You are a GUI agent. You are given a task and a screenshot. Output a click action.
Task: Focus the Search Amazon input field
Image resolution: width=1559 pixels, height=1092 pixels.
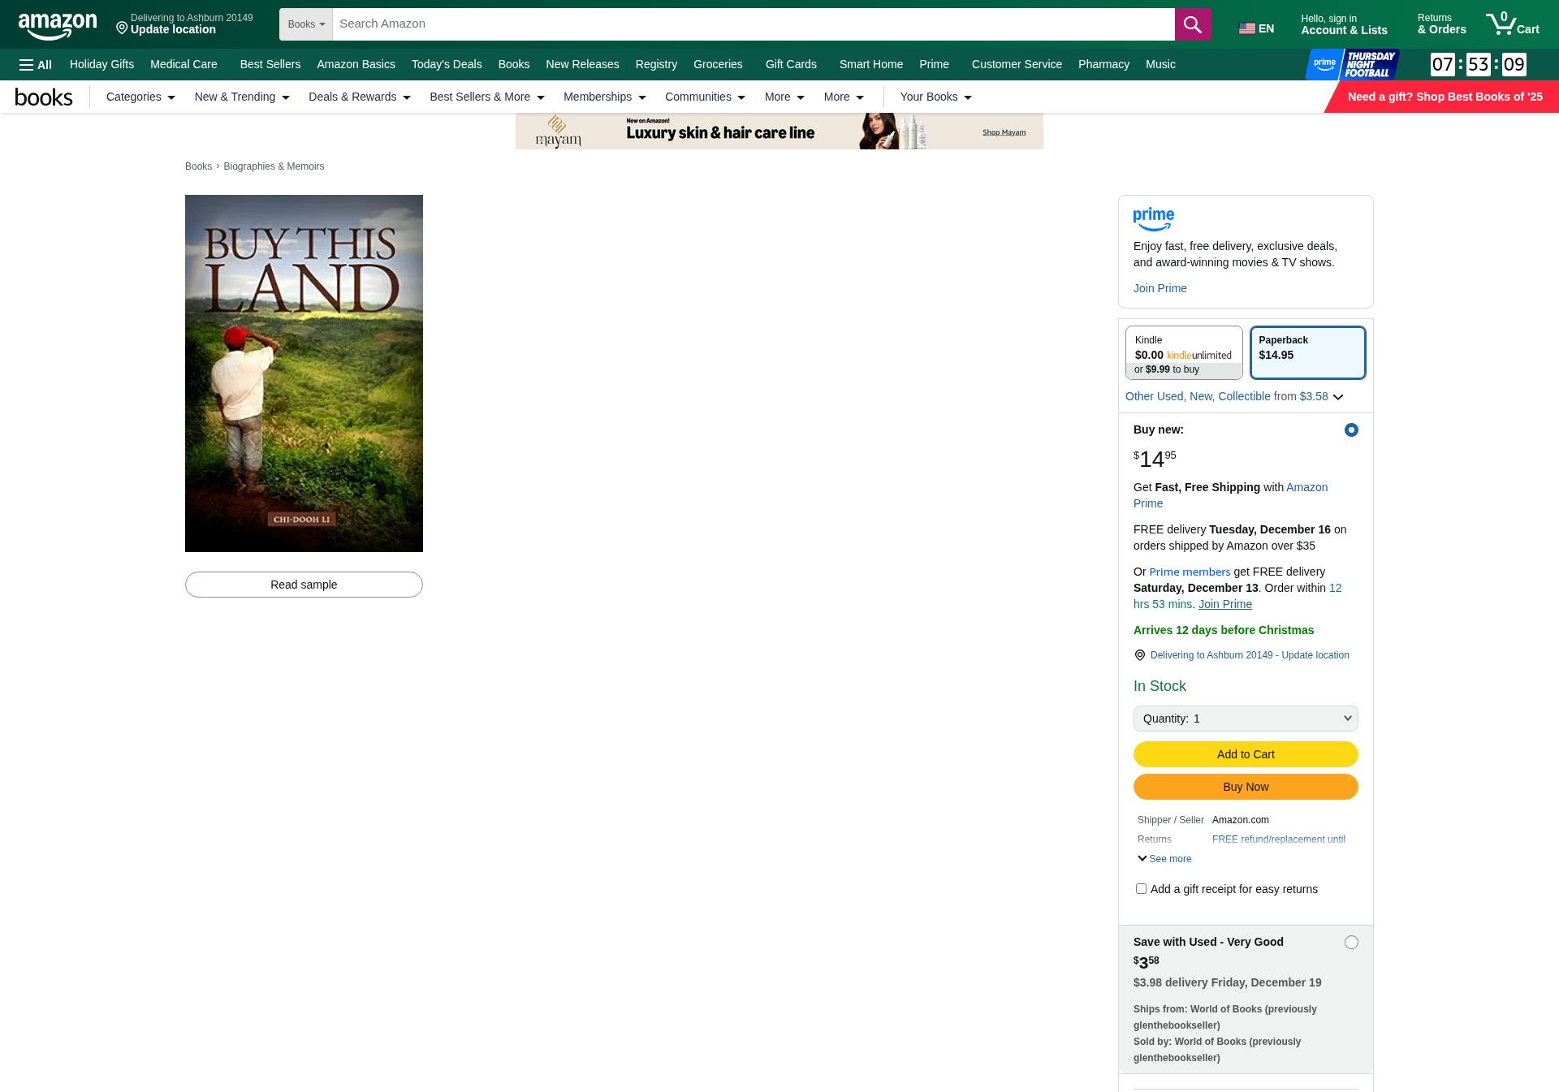tap(754, 24)
